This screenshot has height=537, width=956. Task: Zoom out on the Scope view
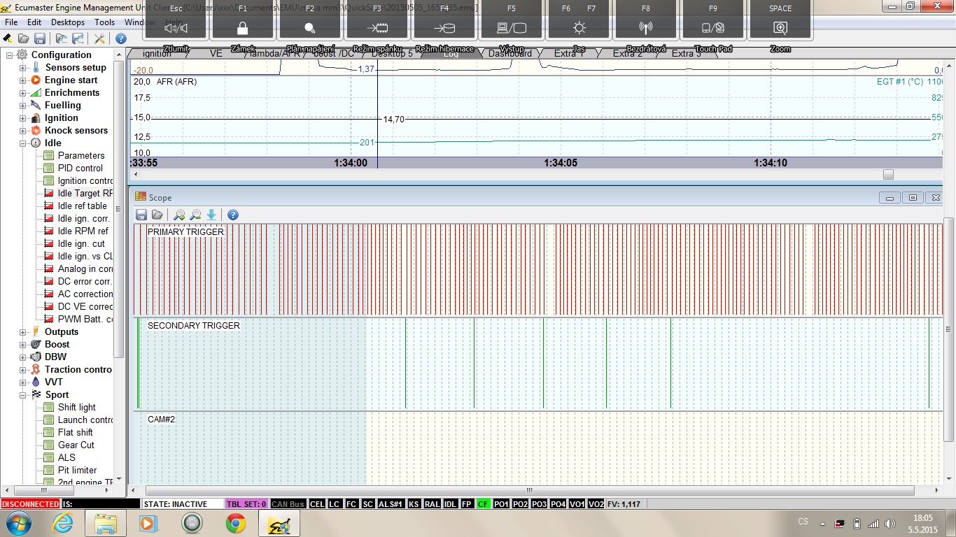pyautogui.click(x=195, y=215)
